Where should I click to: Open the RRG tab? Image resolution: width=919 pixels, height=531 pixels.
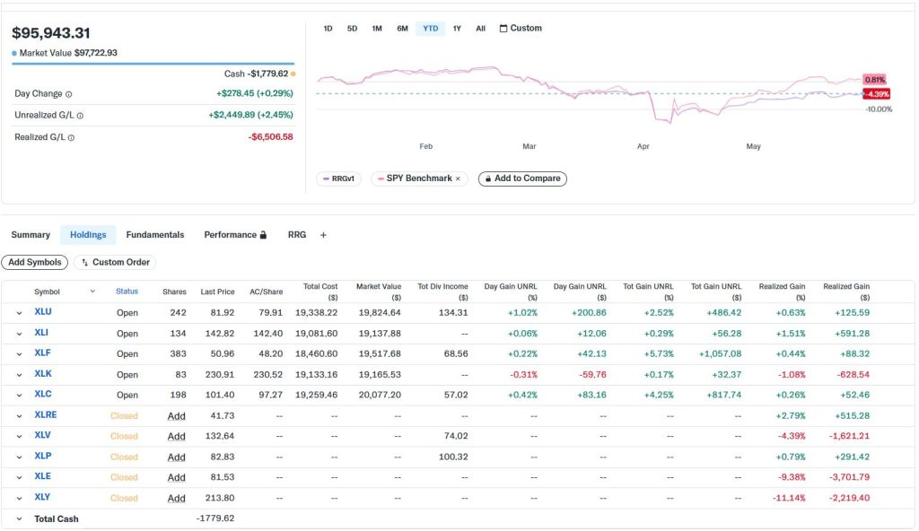coord(297,235)
